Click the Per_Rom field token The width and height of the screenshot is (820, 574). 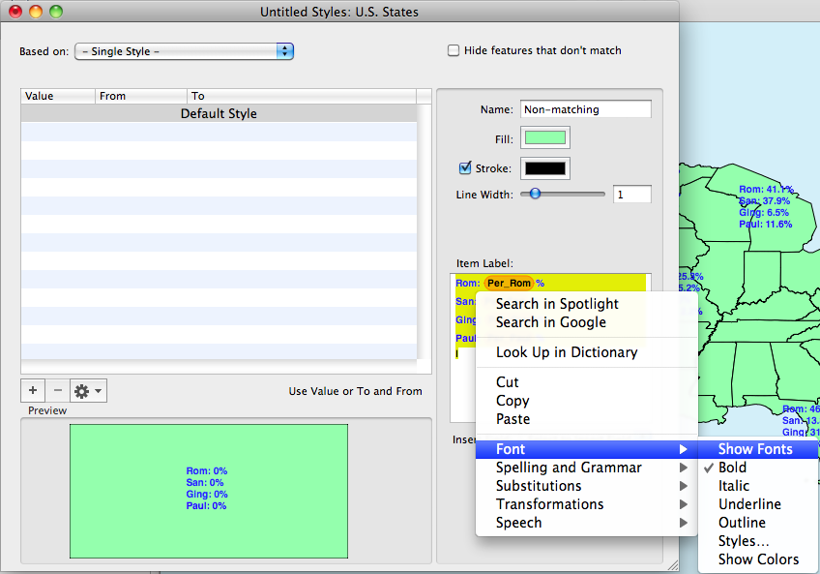tap(509, 283)
